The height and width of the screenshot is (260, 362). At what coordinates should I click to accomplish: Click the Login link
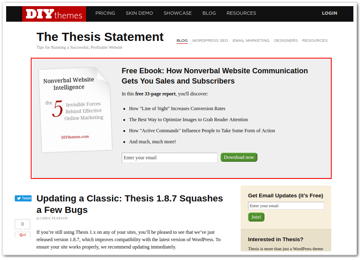[329, 13]
